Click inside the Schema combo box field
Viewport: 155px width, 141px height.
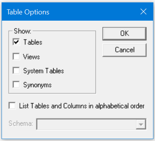[86, 124]
